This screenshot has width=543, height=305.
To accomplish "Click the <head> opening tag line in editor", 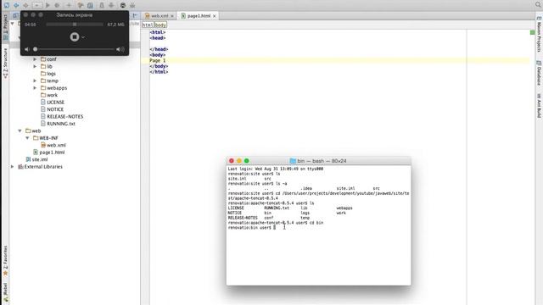I will (158, 38).
